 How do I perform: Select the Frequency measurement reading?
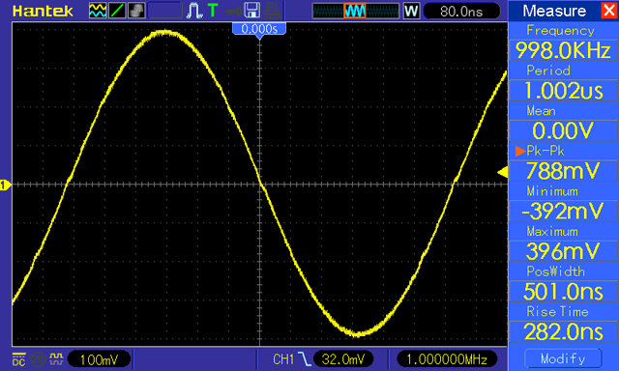coord(563,50)
